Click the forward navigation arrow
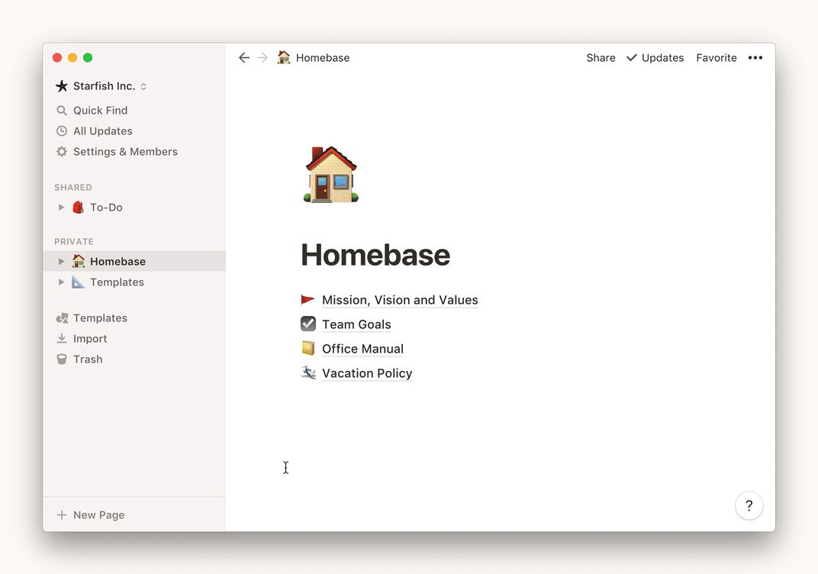Screen dimensions: 818x574 [262, 58]
